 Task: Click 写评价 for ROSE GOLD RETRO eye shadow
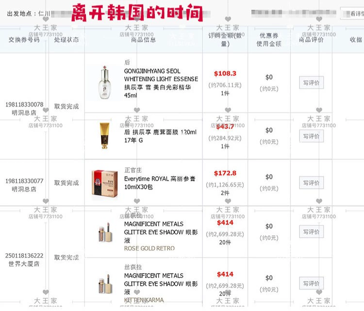(x=311, y=231)
